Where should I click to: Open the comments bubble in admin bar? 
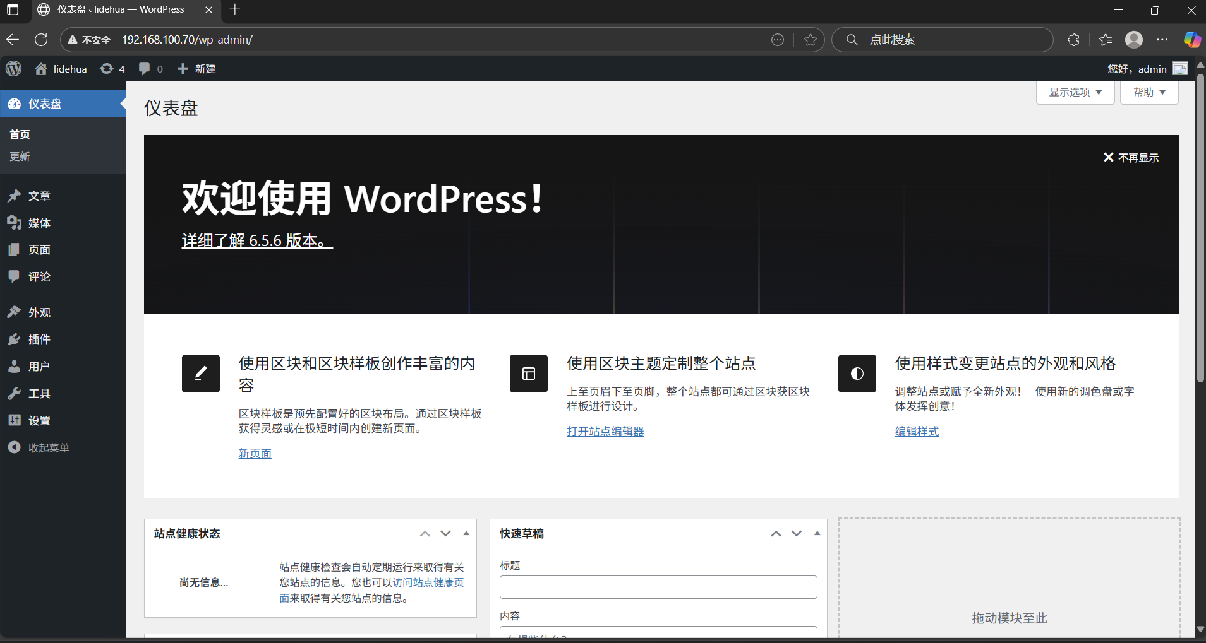(150, 69)
